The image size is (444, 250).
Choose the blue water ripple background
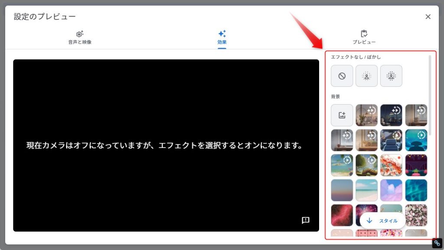[416, 190]
